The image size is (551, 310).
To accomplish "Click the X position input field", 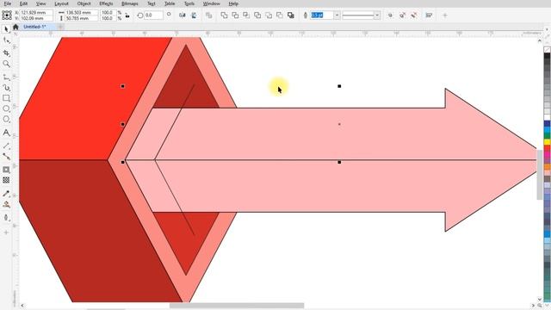I will [x=36, y=12].
